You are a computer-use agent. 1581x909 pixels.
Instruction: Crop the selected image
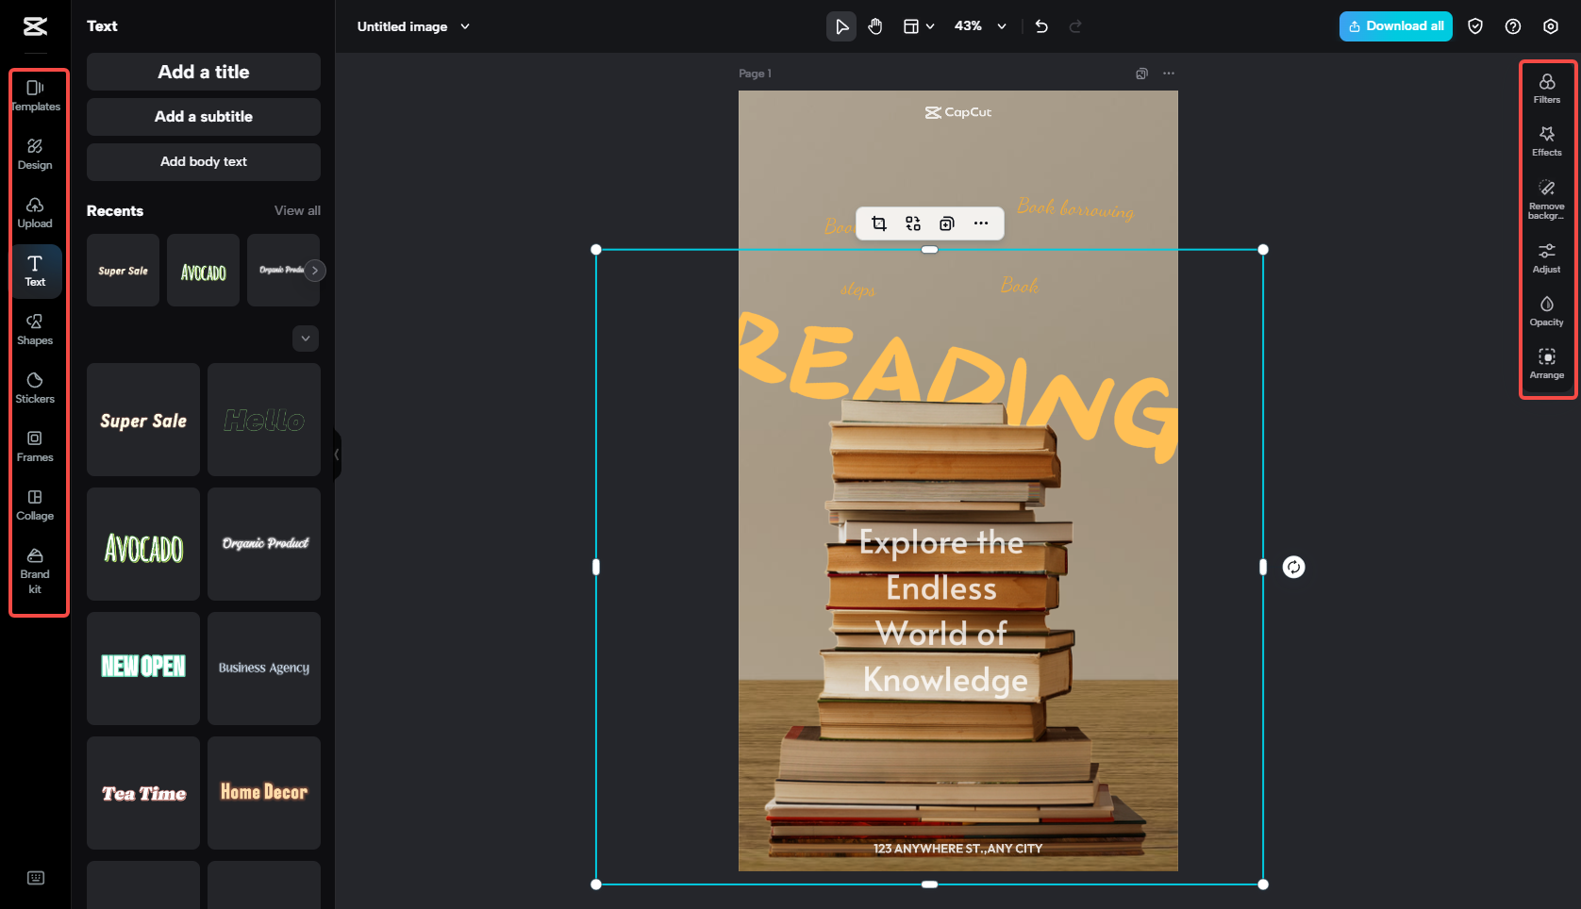879,223
